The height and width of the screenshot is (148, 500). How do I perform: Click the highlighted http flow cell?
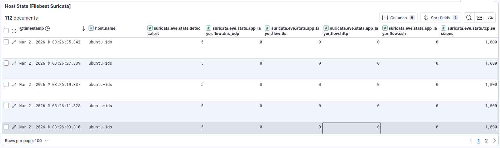click(x=351, y=128)
